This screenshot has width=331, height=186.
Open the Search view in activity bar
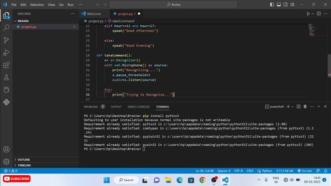[x=6, y=27]
